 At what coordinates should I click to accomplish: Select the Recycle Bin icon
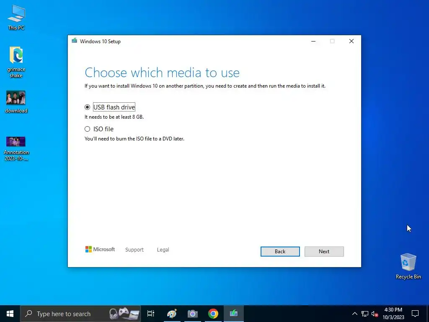408,266
